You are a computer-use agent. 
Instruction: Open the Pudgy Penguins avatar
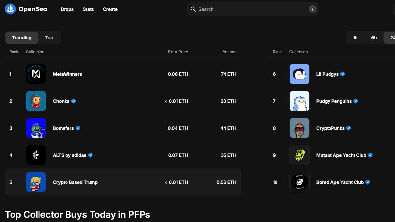[300, 101]
